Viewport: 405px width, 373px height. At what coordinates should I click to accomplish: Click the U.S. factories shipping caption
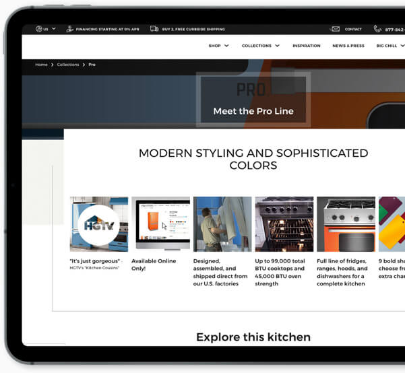pyautogui.click(x=220, y=272)
